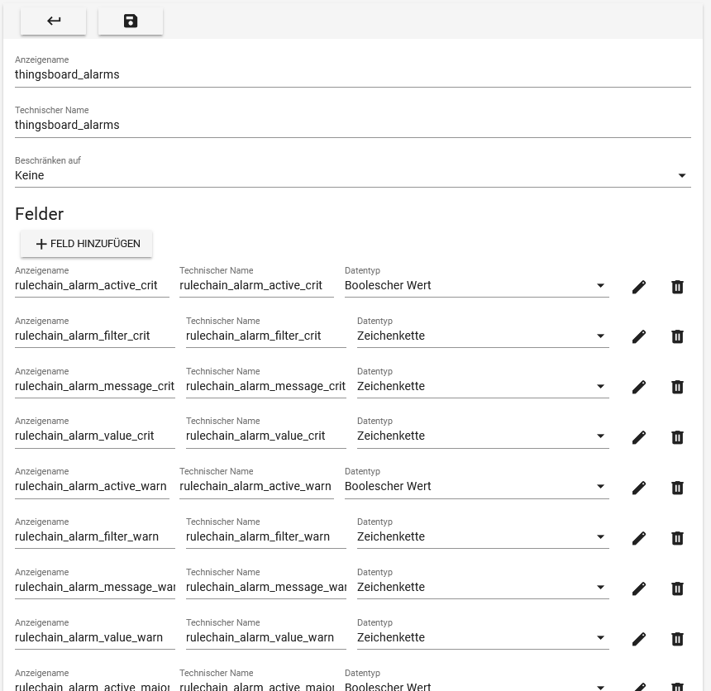Delete the rulechain_alarm_filter_crit field via trash icon
711x691 pixels.
click(677, 336)
